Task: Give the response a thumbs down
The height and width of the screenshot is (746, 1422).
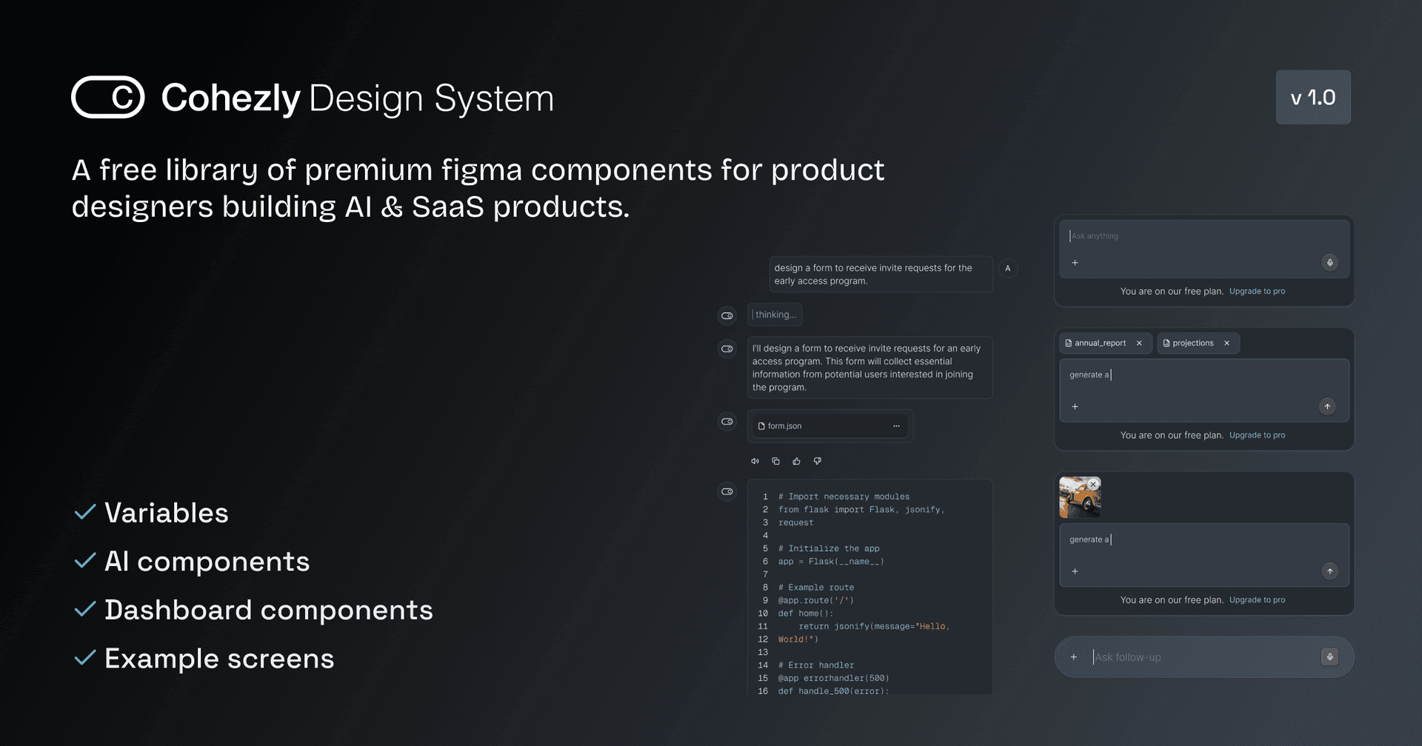Action: [x=817, y=461]
